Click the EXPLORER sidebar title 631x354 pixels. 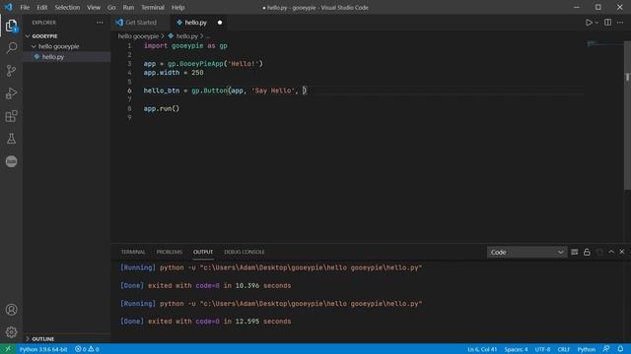[43, 23]
